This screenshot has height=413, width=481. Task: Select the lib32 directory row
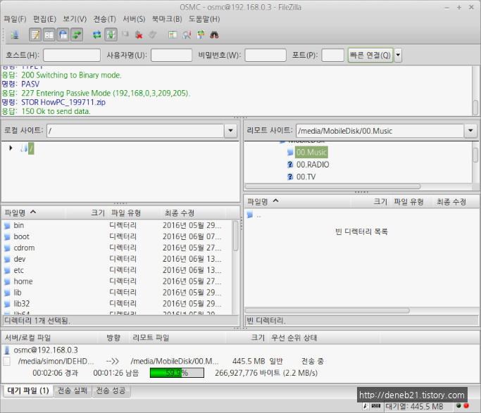click(x=117, y=304)
